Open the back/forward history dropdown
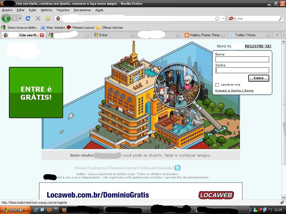This screenshot has height=214, width=286. coord(20,18)
